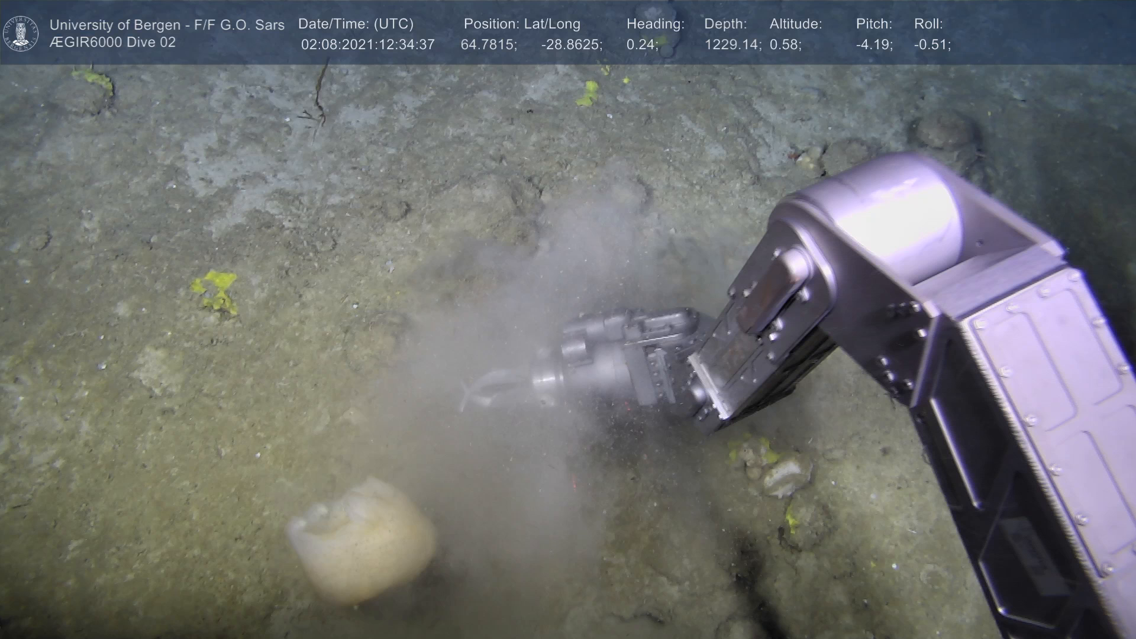Select the altitude reading 0.58

click(x=785, y=45)
